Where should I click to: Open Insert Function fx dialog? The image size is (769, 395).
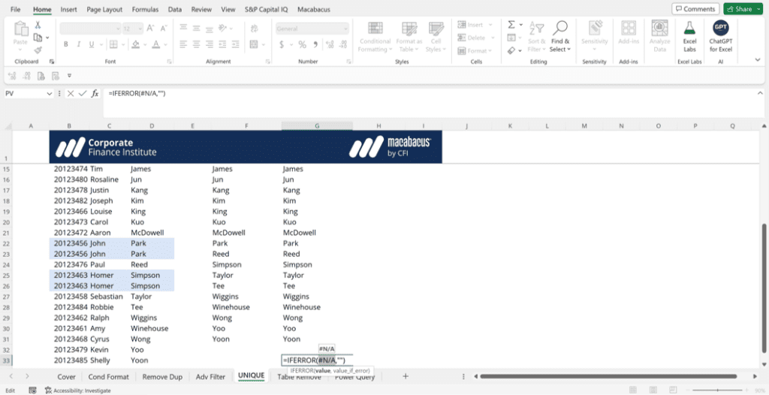point(95,93)
